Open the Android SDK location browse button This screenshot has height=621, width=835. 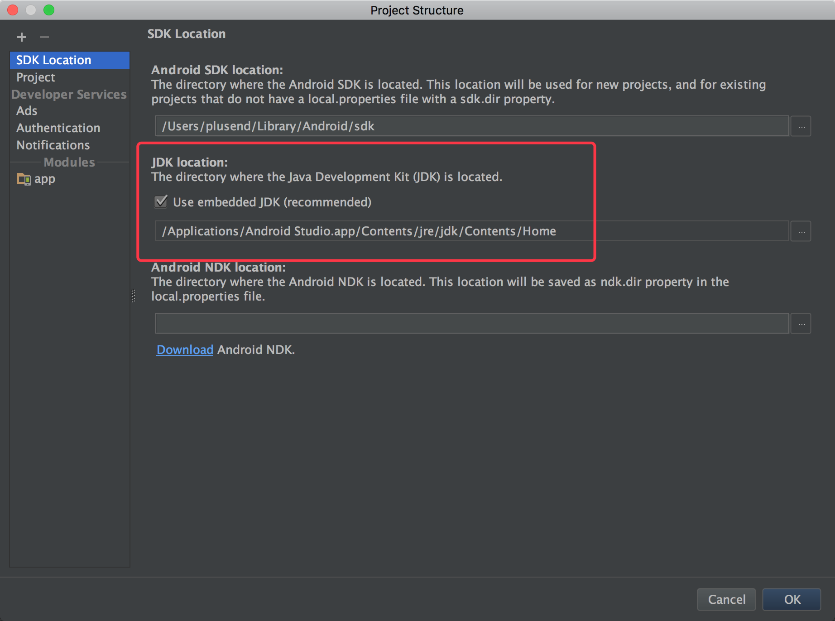(801, 126)
